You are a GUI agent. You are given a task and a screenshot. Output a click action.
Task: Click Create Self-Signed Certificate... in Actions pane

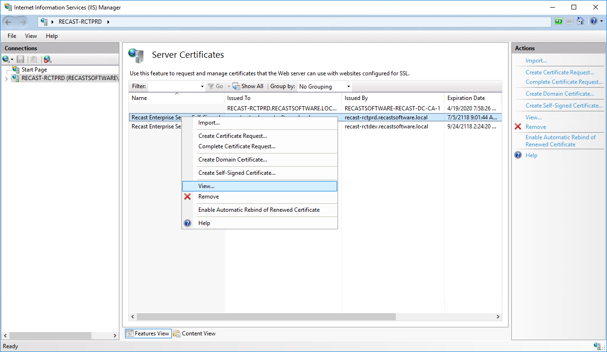(x=564, y=106)
